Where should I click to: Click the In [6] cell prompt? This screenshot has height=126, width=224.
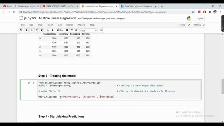(x=32, y=83)
